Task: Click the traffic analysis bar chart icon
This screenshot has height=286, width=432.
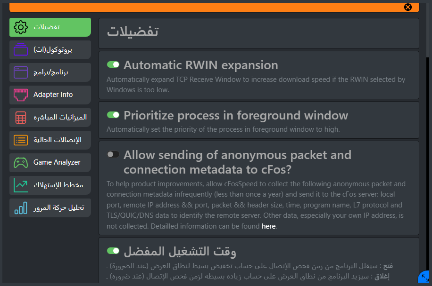Action: coord(21,208)
